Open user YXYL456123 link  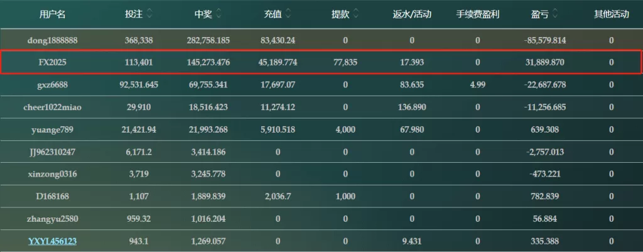click(x=53, y=241)
